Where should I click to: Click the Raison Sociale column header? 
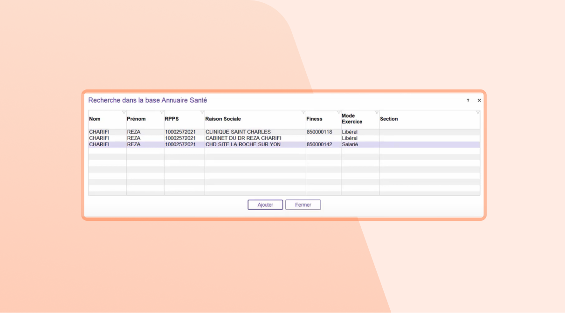[223, 119]
